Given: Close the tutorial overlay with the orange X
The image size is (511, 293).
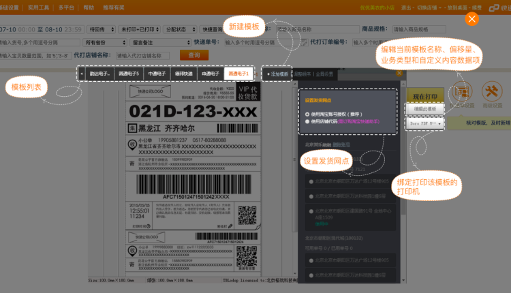Looking at the screenshot, I should point(471,18).
